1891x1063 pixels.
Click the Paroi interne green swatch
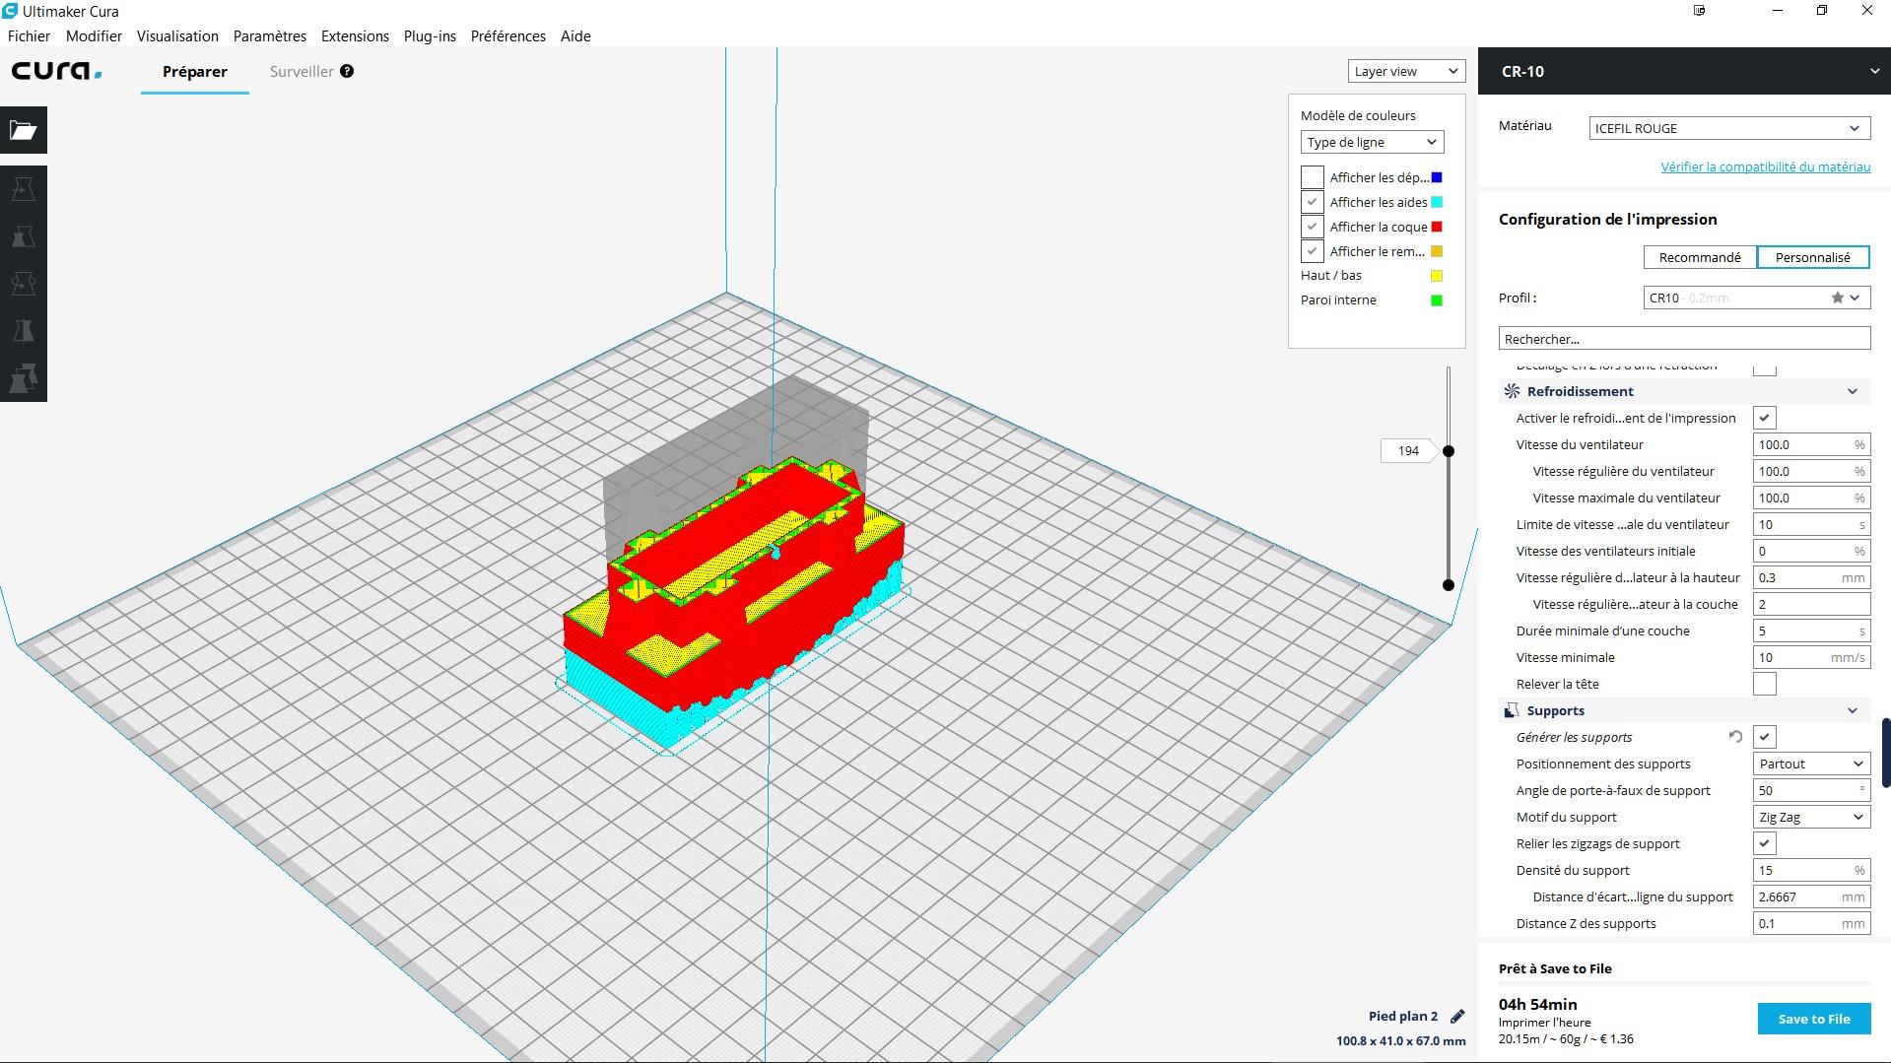pyautogui.click(x=1436, y=300)
